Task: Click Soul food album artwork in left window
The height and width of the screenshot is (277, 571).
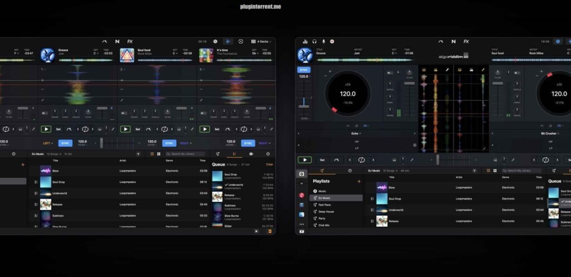Action: point(127,55)
